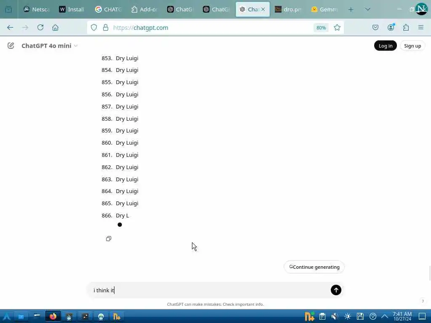Open the Firefox application menu
The height and width of the screenshot is (323, 431).
click(x=421, y=27)
